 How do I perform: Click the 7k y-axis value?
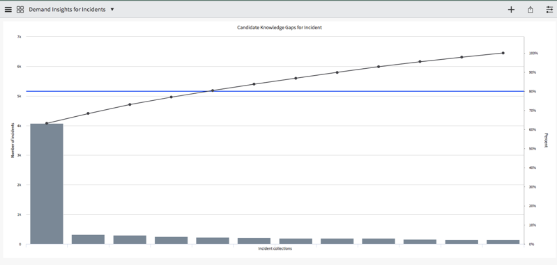[20, 37]
